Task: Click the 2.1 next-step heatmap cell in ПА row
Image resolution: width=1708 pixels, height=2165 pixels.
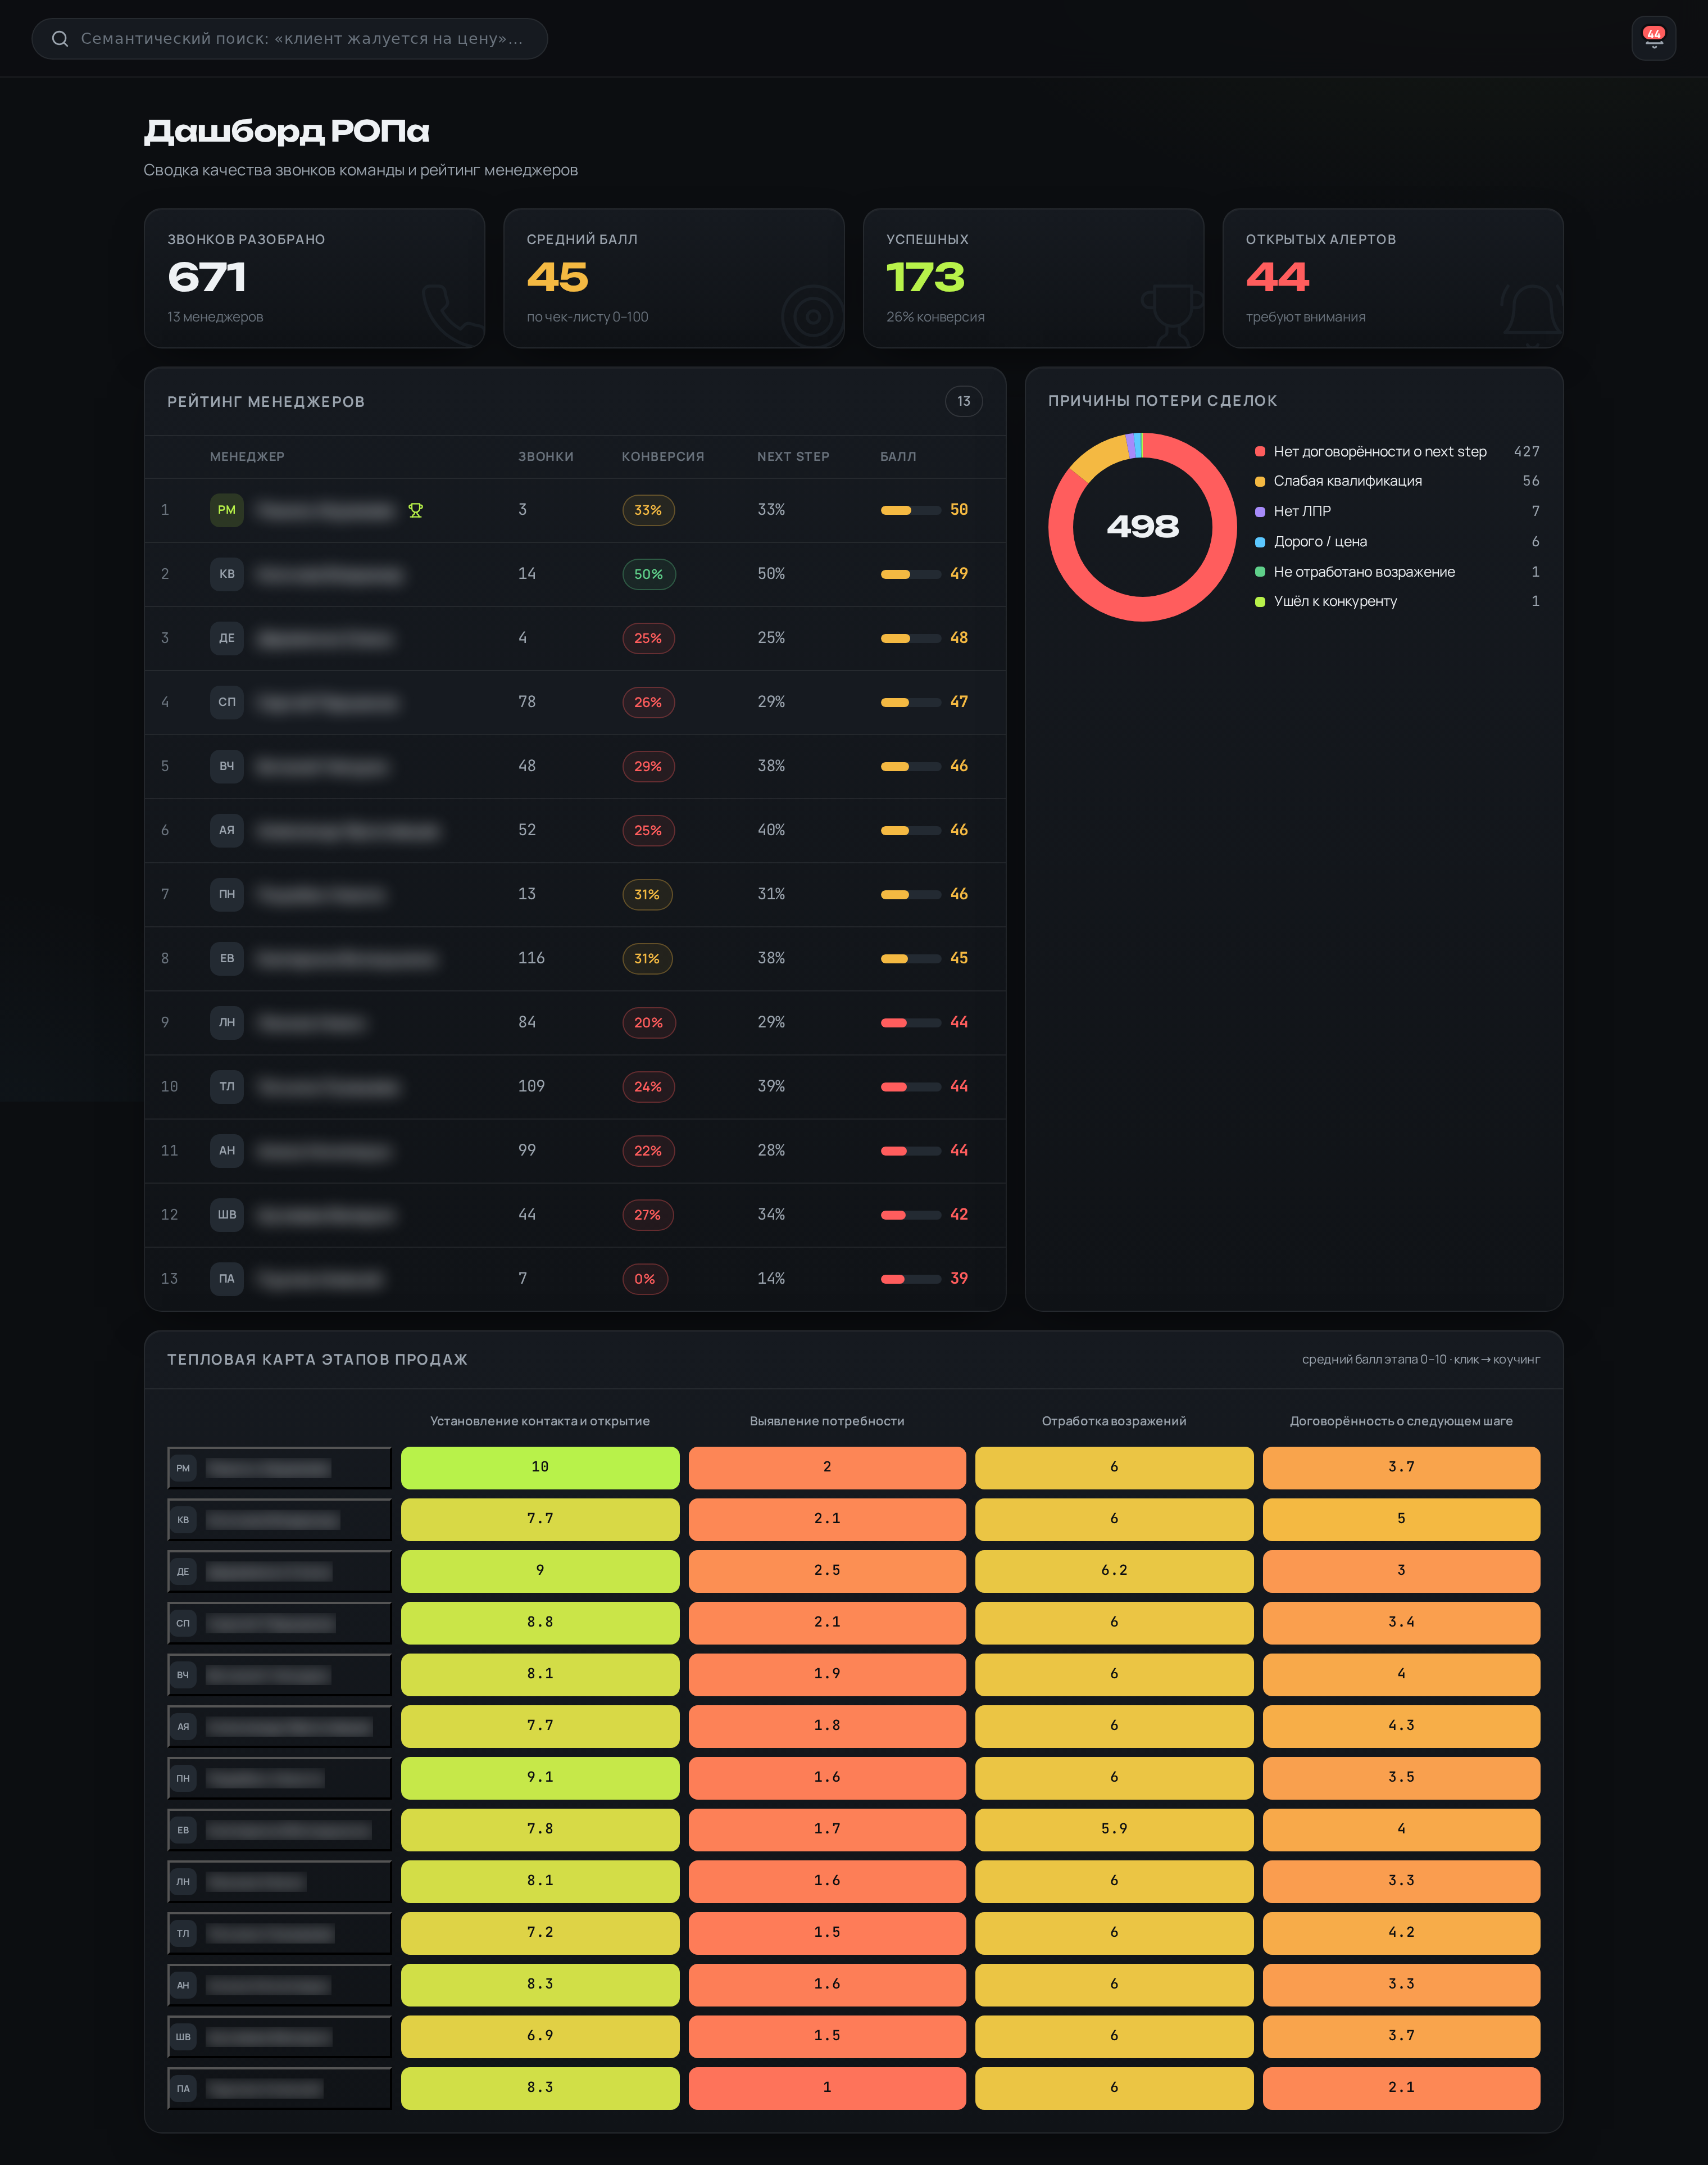Action: [x=1401, y=2088]
